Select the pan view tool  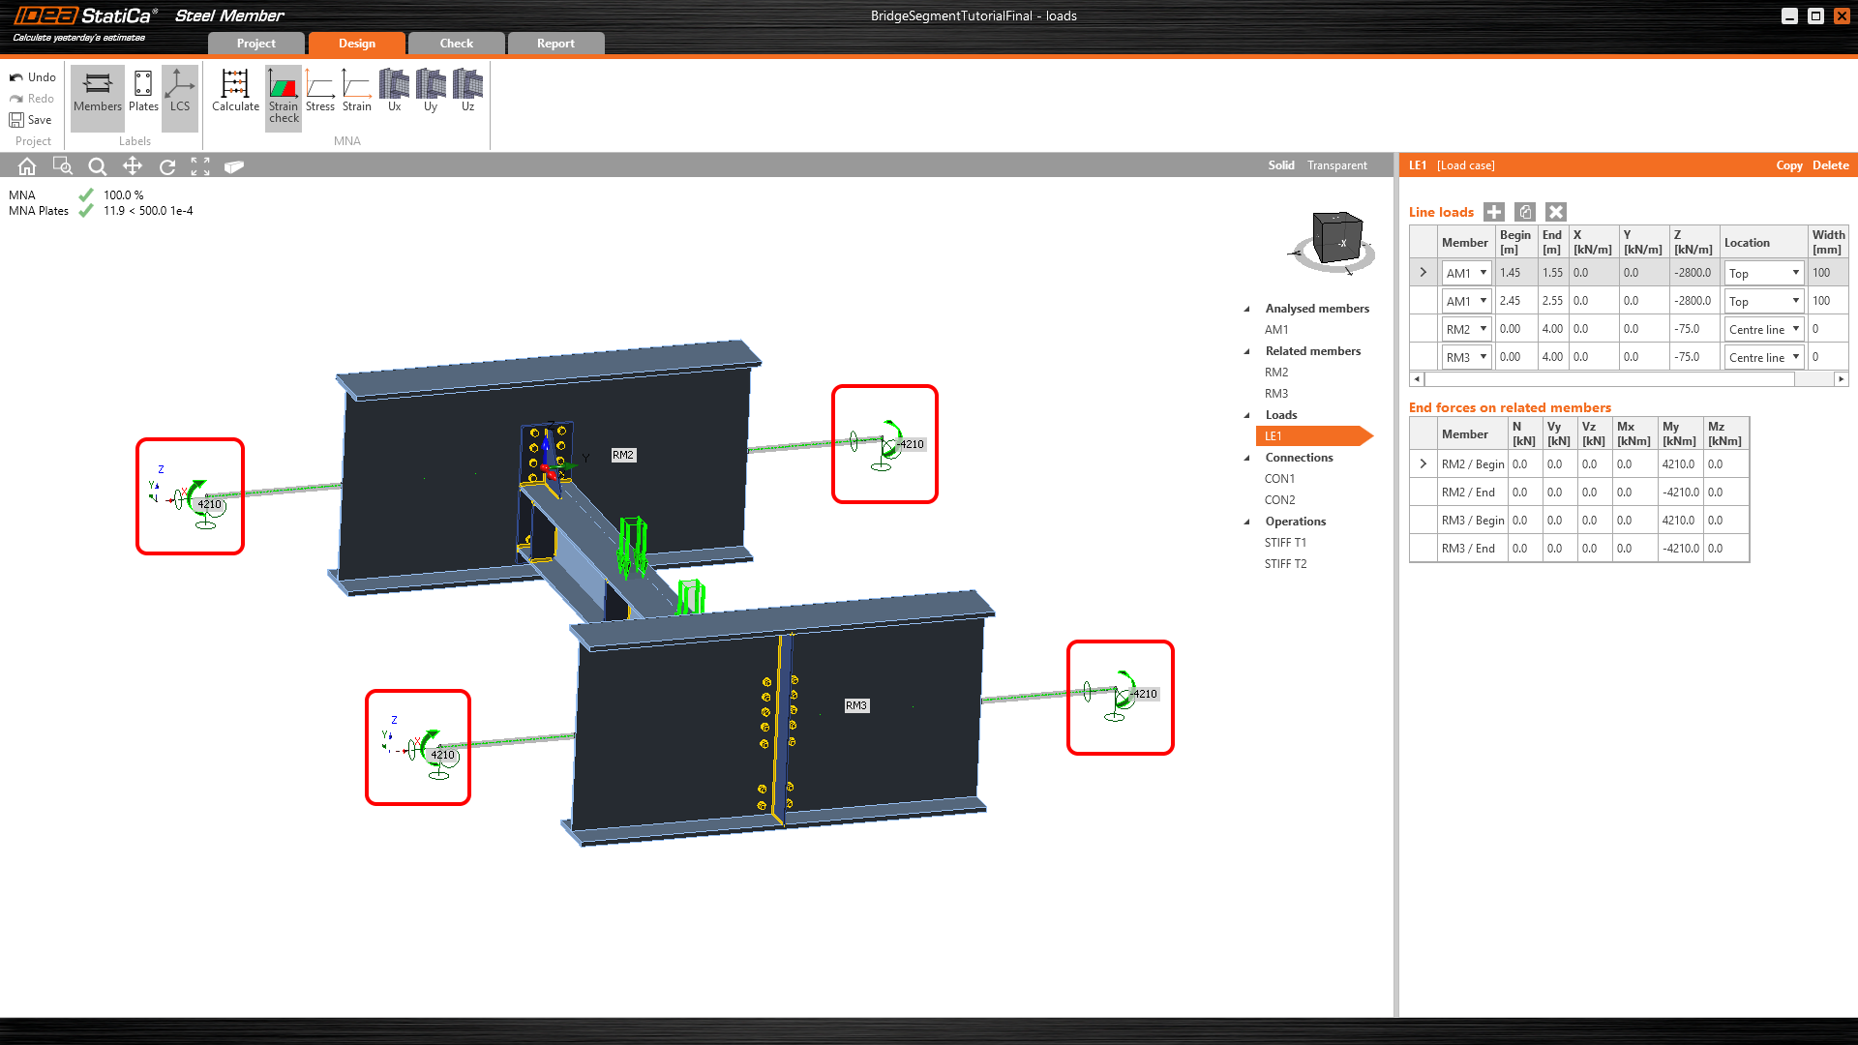tap(133, 166)
